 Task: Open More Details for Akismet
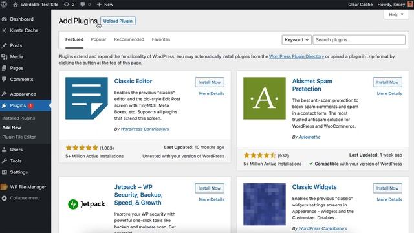pos(389,93)
